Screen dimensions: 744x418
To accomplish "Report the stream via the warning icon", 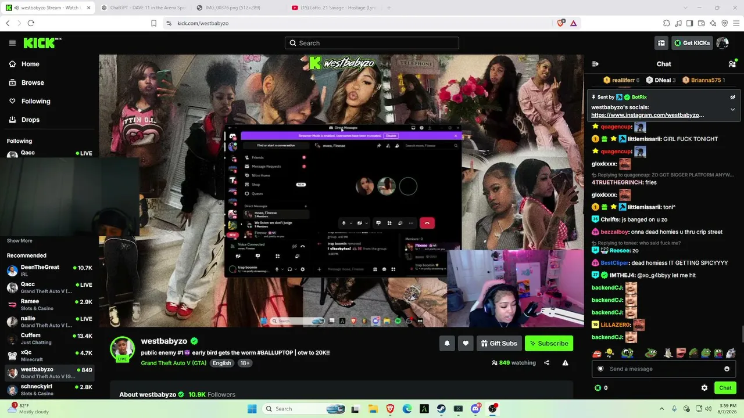I will [565, 363].
